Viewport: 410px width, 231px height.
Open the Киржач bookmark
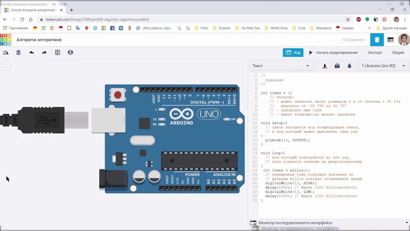click(x=345, y=28)
